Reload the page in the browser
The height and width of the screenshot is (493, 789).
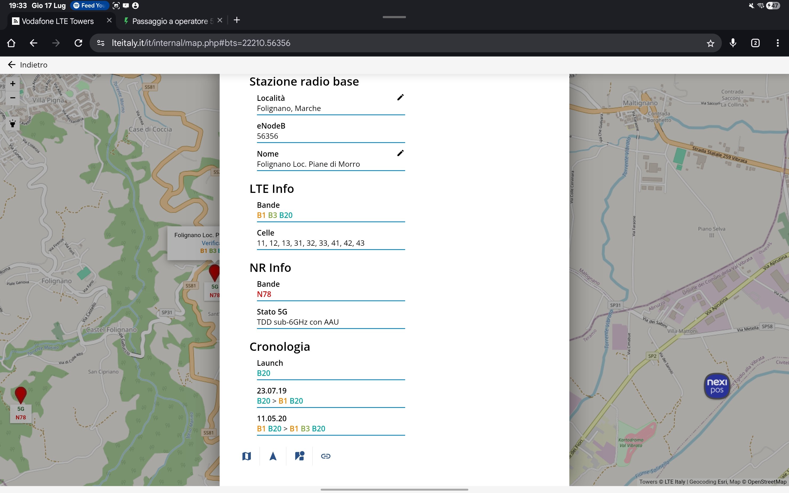click(x=78, y=43)
